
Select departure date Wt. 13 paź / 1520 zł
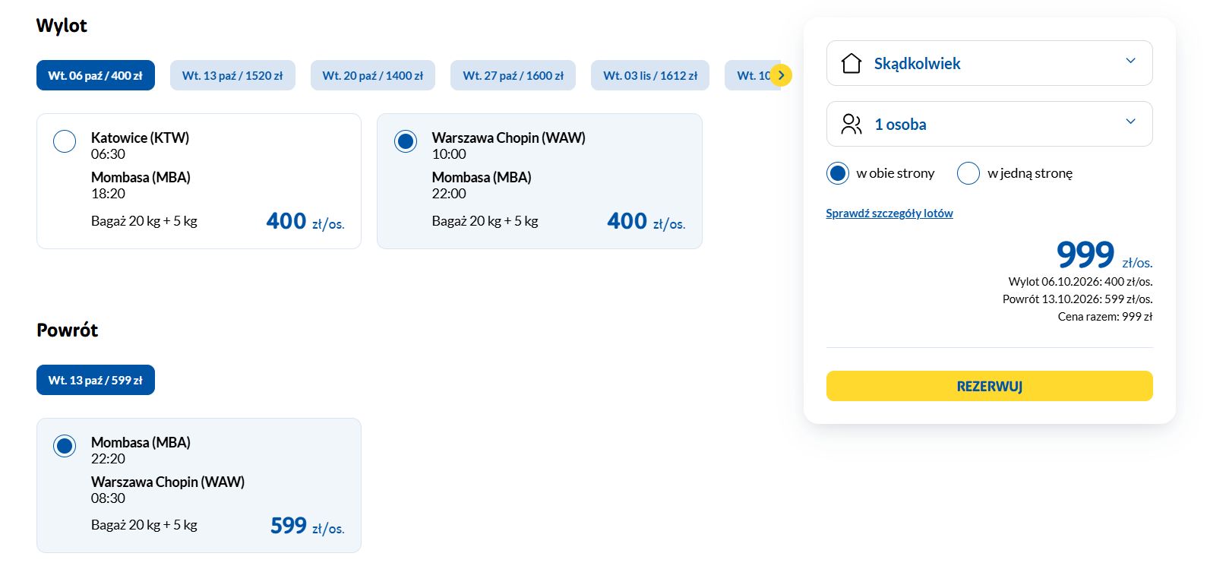pos(232,75)
